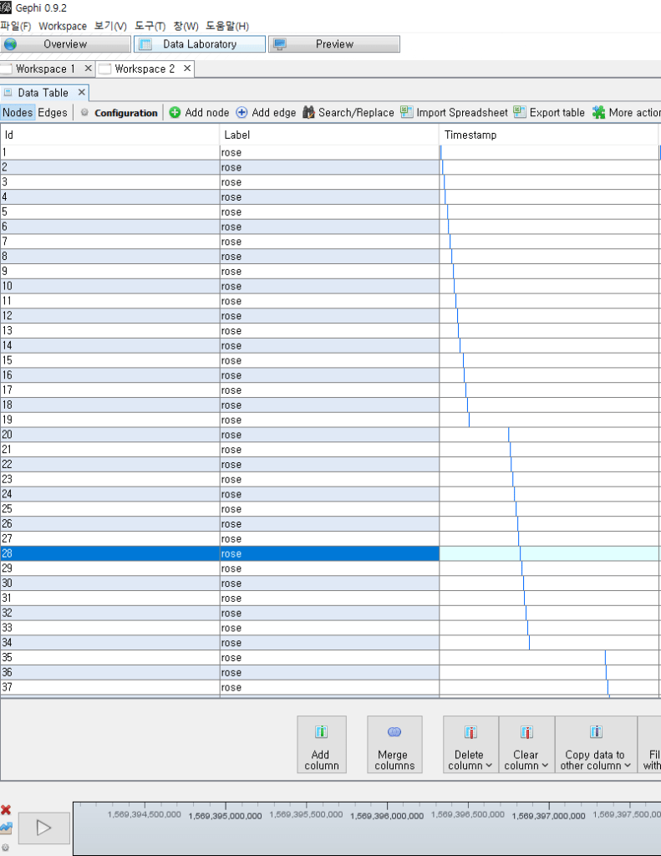Screen dimensions: 661x856
Task: Click the Export table icon
Action: click(520, 112)
